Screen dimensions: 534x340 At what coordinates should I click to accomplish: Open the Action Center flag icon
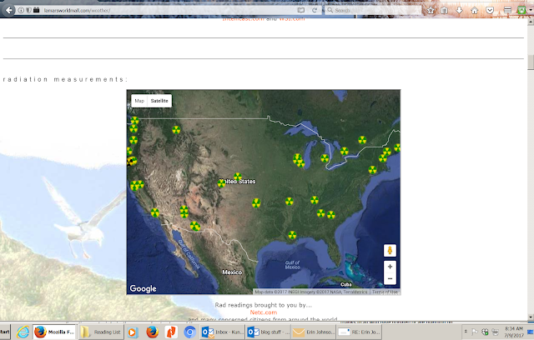point(475,332)
